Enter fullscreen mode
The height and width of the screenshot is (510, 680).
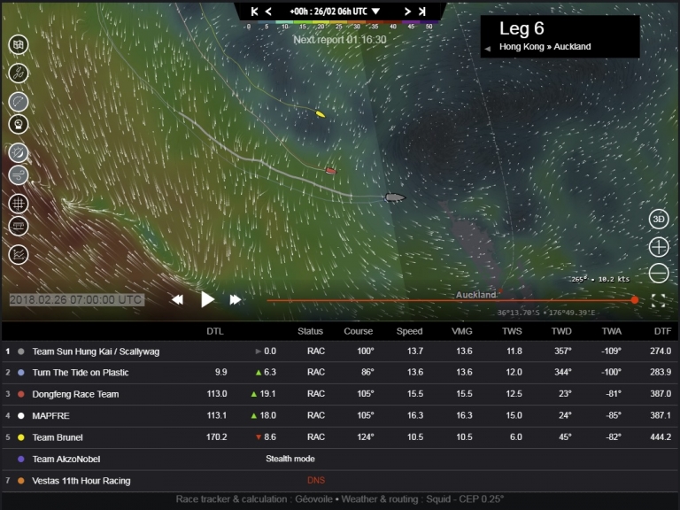(659, 300)
